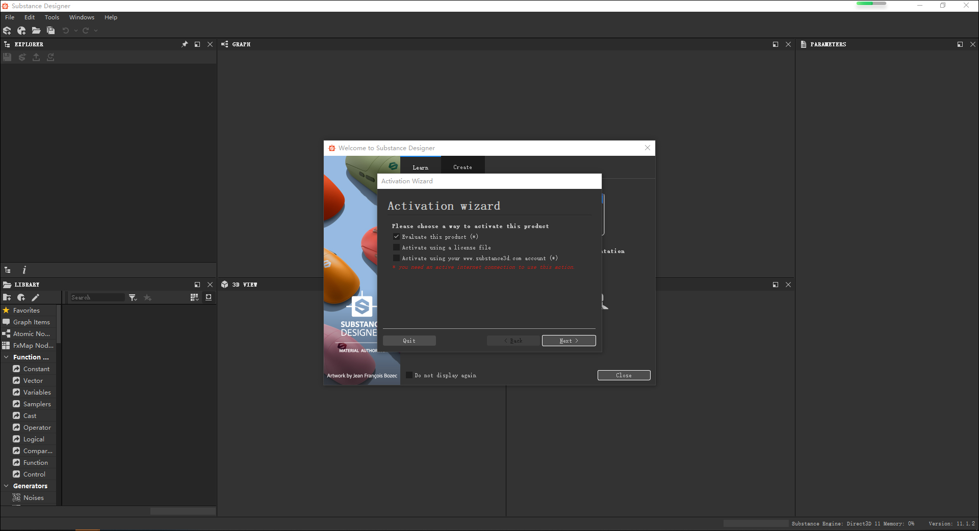979x531 pixels.
Task: Open the filter dropdown beside the search field
Action: pos(133,297)
